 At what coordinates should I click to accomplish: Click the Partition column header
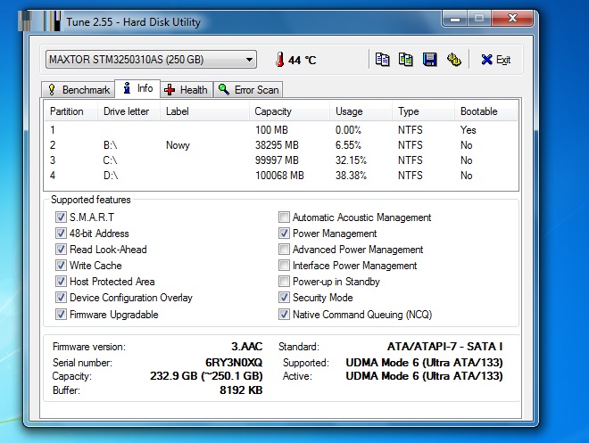(x=71, y=111)
